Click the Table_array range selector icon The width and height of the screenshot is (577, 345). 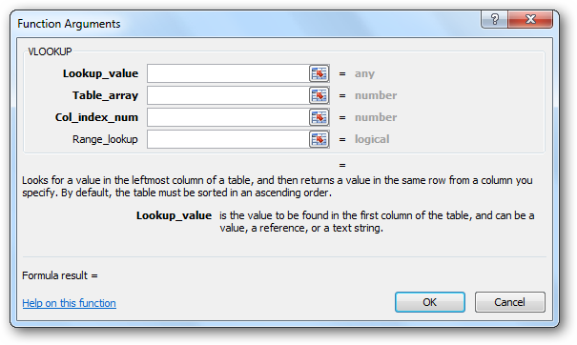coord(319,95)
